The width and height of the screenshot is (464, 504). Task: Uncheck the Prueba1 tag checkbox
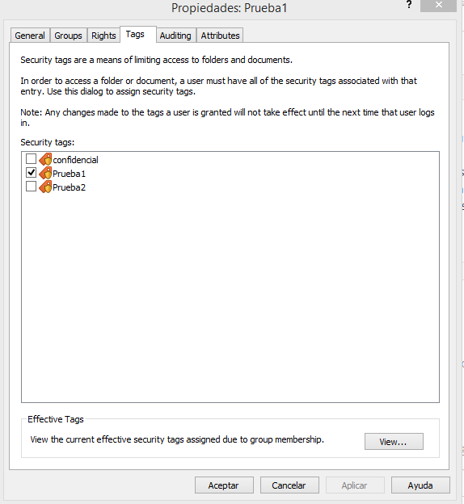[x=31, y=173]
